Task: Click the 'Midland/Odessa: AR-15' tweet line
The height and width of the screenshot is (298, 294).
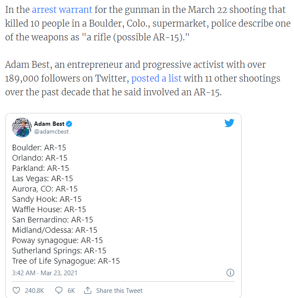Action: pyautogui.click(x=55, y=230)
